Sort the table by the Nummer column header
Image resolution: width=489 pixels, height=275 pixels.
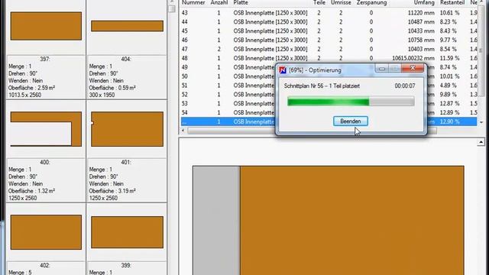(x=193, y=2)
